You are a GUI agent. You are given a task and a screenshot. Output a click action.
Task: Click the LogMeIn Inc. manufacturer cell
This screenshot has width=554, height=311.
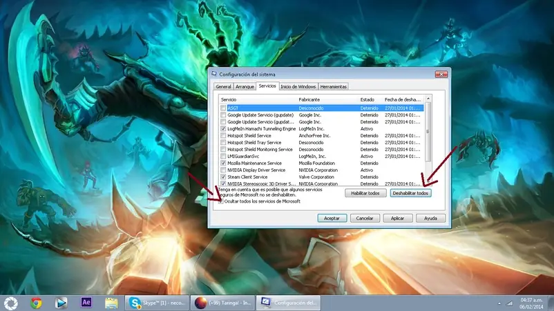(312, 129)
